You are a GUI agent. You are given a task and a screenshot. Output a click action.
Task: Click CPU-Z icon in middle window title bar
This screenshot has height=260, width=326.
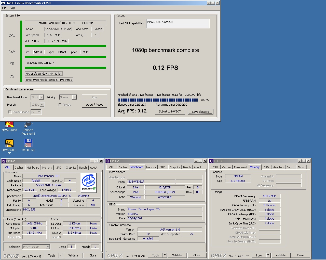pyautogui.click(x=108, y=161)
